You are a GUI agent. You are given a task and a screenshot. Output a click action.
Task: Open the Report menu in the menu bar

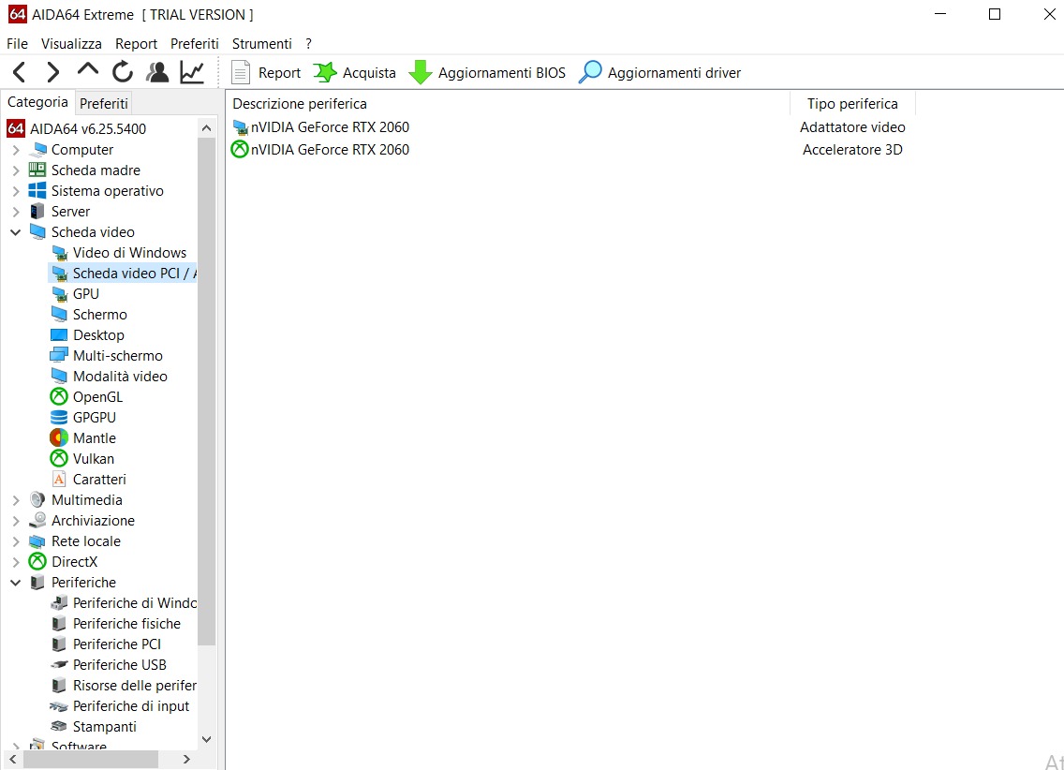(136, 43)
